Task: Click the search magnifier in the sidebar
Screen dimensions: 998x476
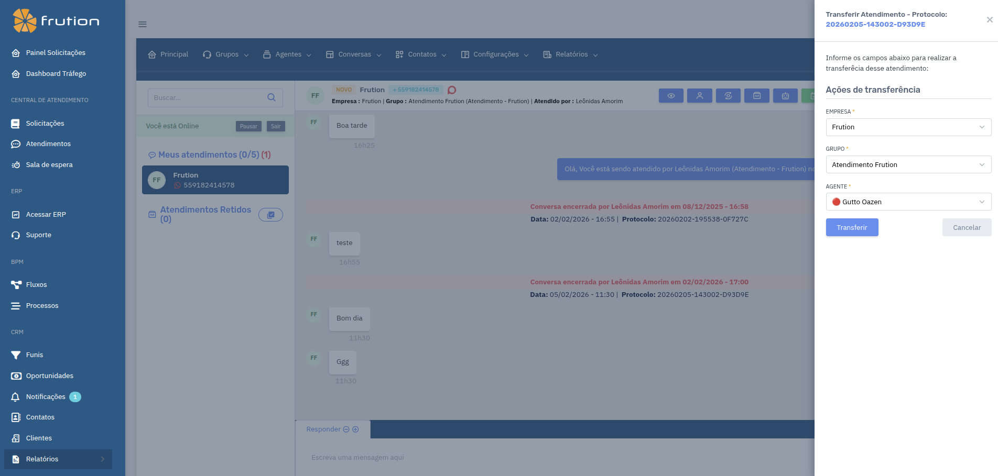Action: (x=272, y=97)
